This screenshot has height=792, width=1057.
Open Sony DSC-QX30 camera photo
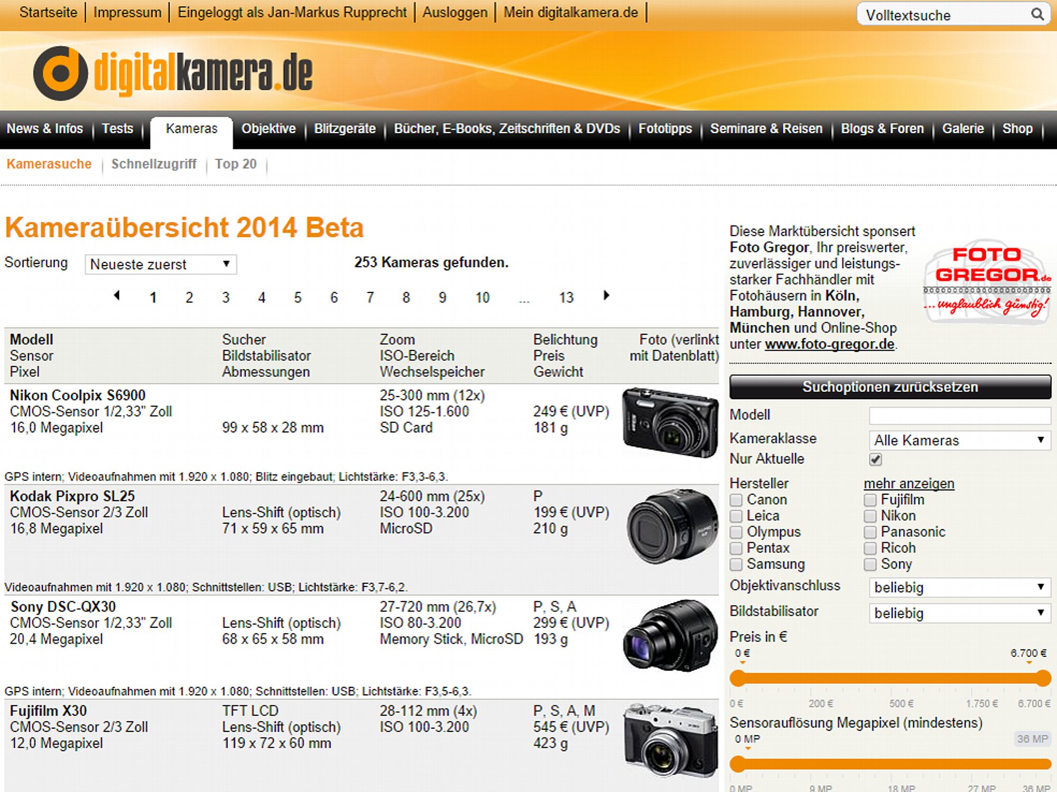pos(670,635)
